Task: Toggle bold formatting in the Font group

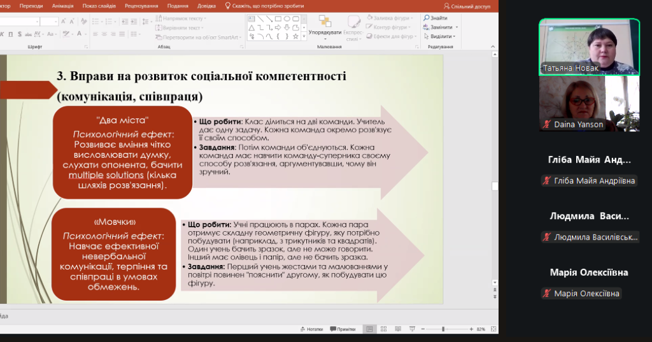Action: coord(2,35)
